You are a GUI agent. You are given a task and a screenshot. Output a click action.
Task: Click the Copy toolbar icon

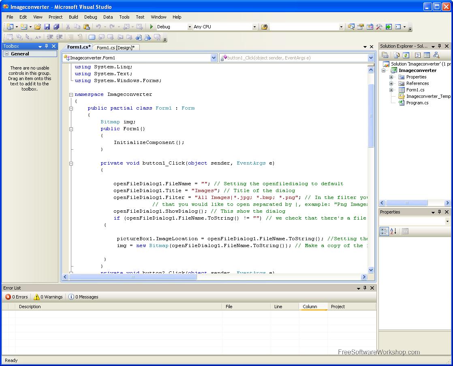pyautogui.click(x=77, y=27)
